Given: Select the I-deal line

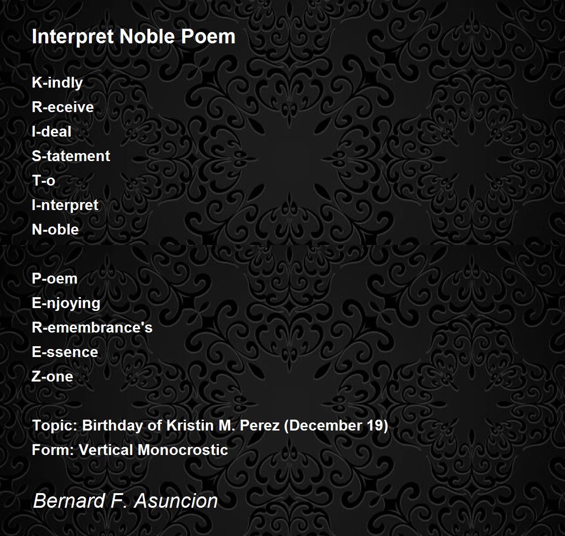Looking at the screenshot, I should 52,132.
